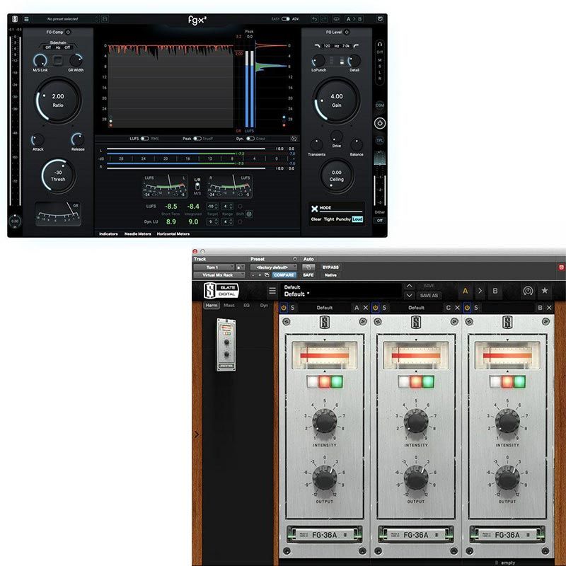This screenshot has height=566, width=566.
Task: Click the COMPARE button
Action: tap(284, 275)
